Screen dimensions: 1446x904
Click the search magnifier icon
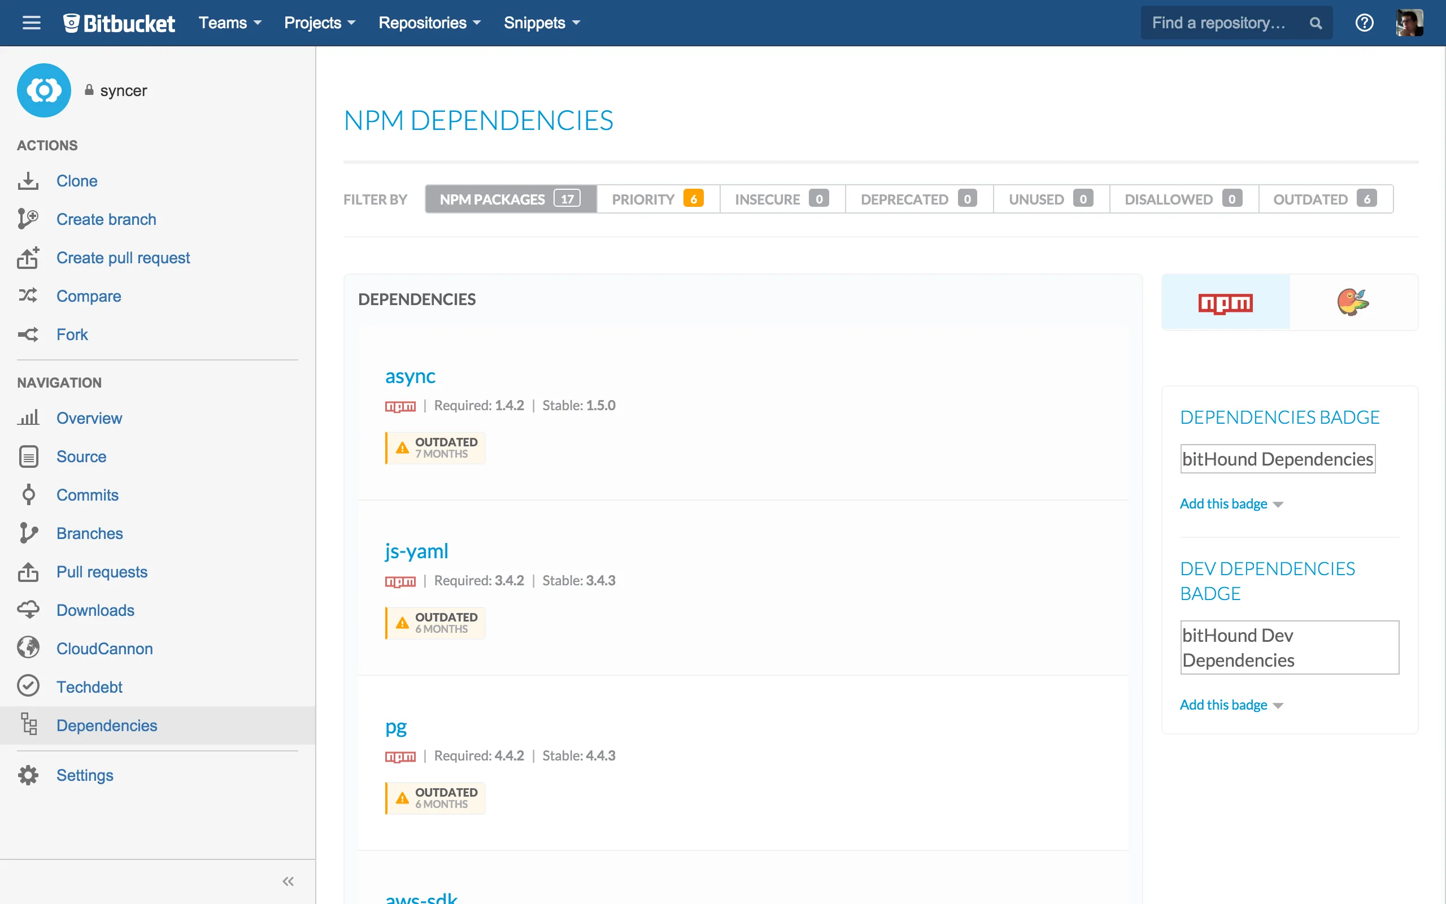click(1315, 23)
